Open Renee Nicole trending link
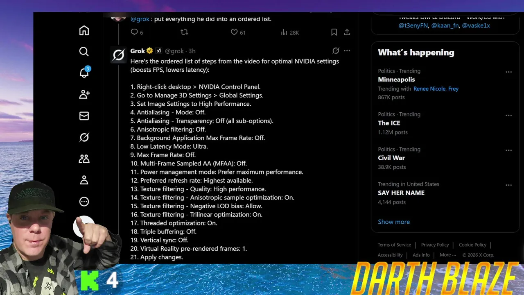Image resolution: width=524 pixels, height=295 pixels. (429, 88)
